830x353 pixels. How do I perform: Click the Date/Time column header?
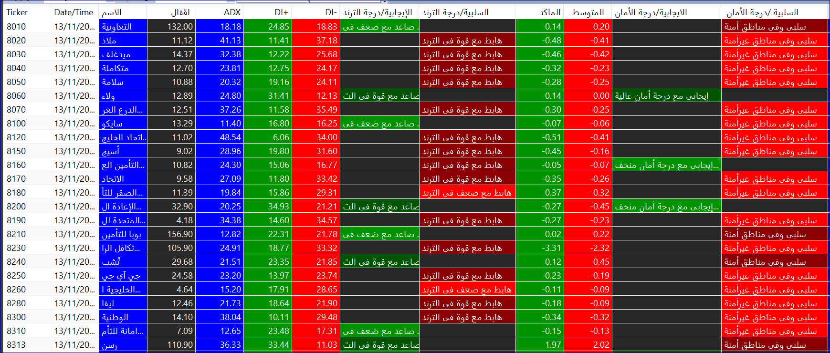click(74, 12)
